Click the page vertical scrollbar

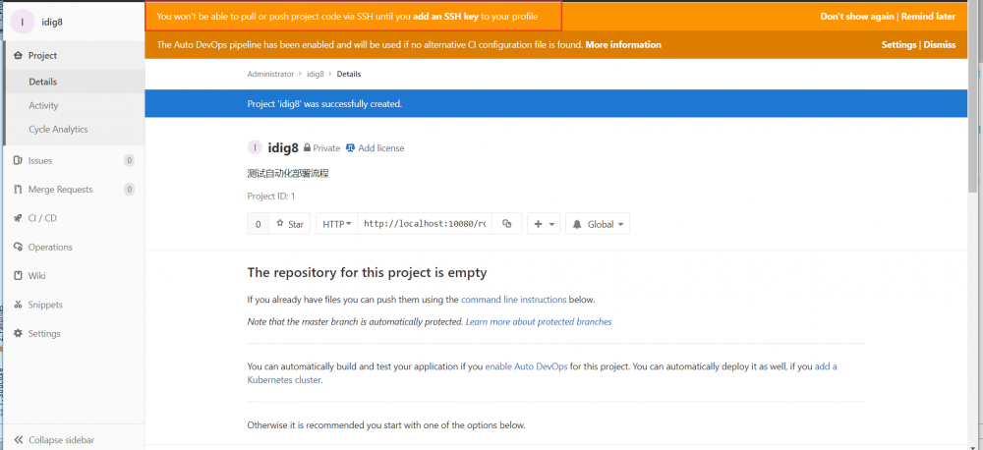pos(973,94)
